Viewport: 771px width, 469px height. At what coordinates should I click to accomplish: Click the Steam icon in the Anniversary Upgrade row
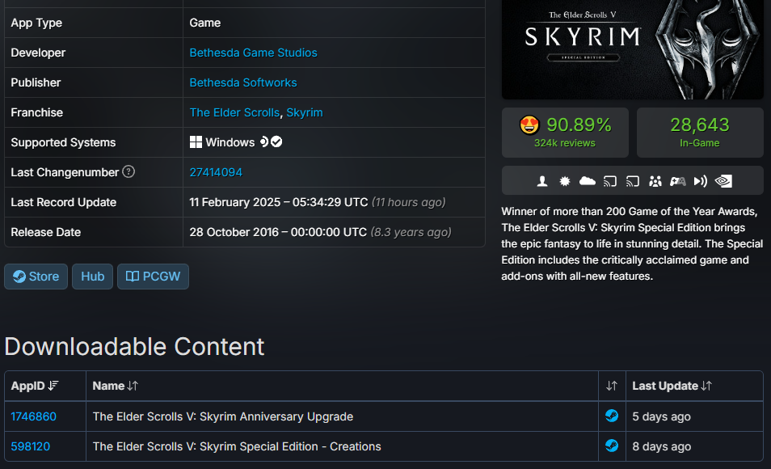[612, 416]
